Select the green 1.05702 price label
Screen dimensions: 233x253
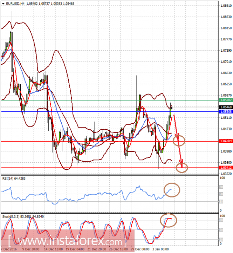(x=226, y=100)
